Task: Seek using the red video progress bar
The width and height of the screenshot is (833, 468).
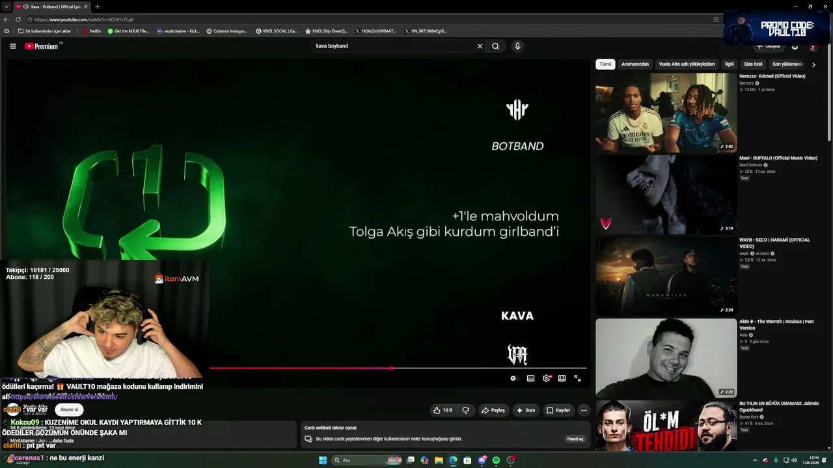Action: click(398, 369)
